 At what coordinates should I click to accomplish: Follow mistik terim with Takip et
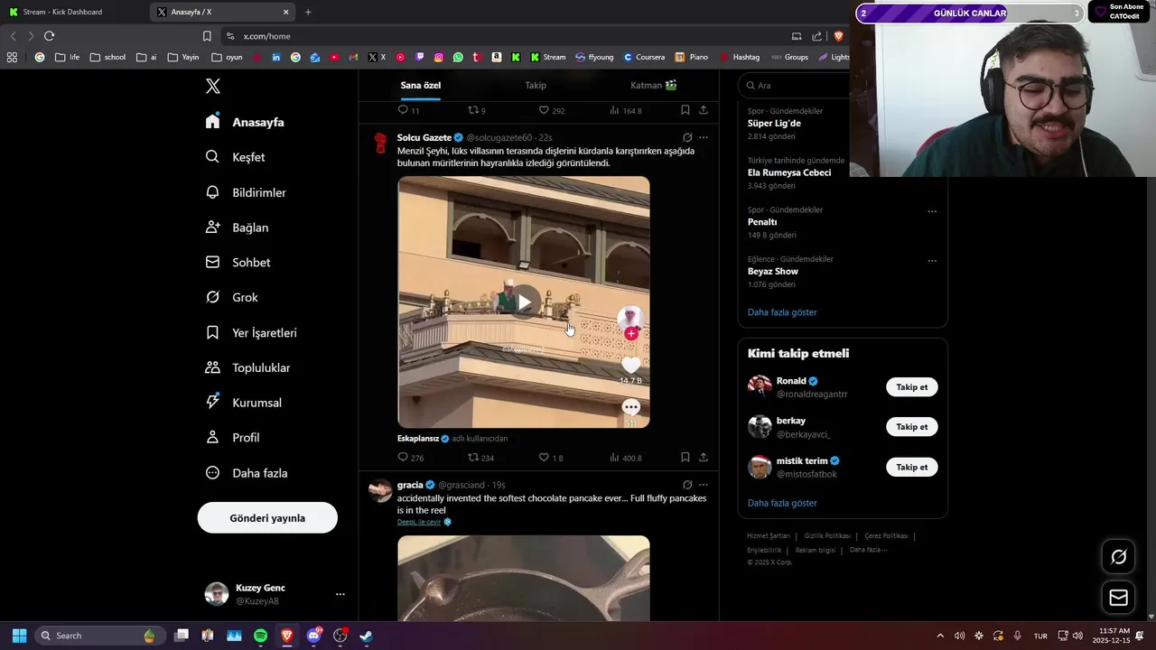tap(912, 468)
